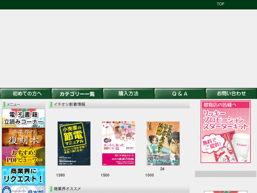Open the Q&A navigation tab

point(180,93)
